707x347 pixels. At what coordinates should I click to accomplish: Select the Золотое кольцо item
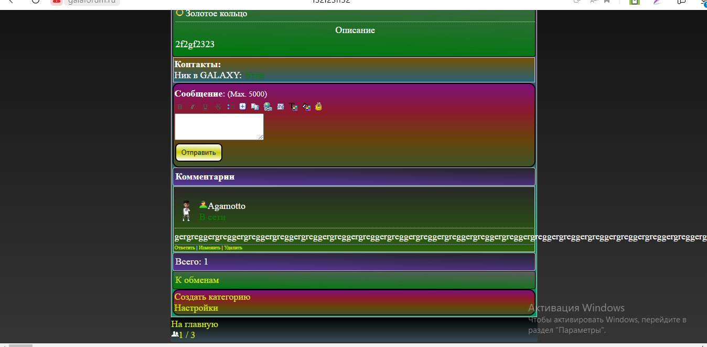216,13
